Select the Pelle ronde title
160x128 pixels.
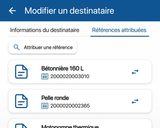tap(55, 98)
